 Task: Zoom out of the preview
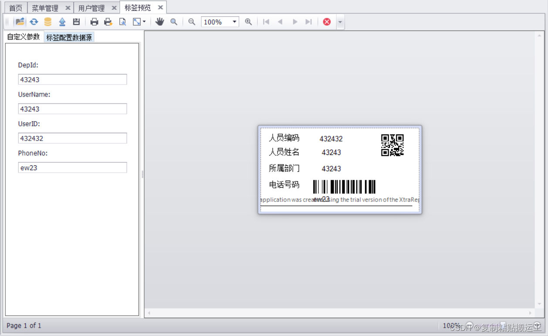[x=192, y=21]
